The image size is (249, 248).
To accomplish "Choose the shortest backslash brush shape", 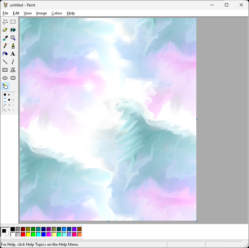I will click(13, 110).
